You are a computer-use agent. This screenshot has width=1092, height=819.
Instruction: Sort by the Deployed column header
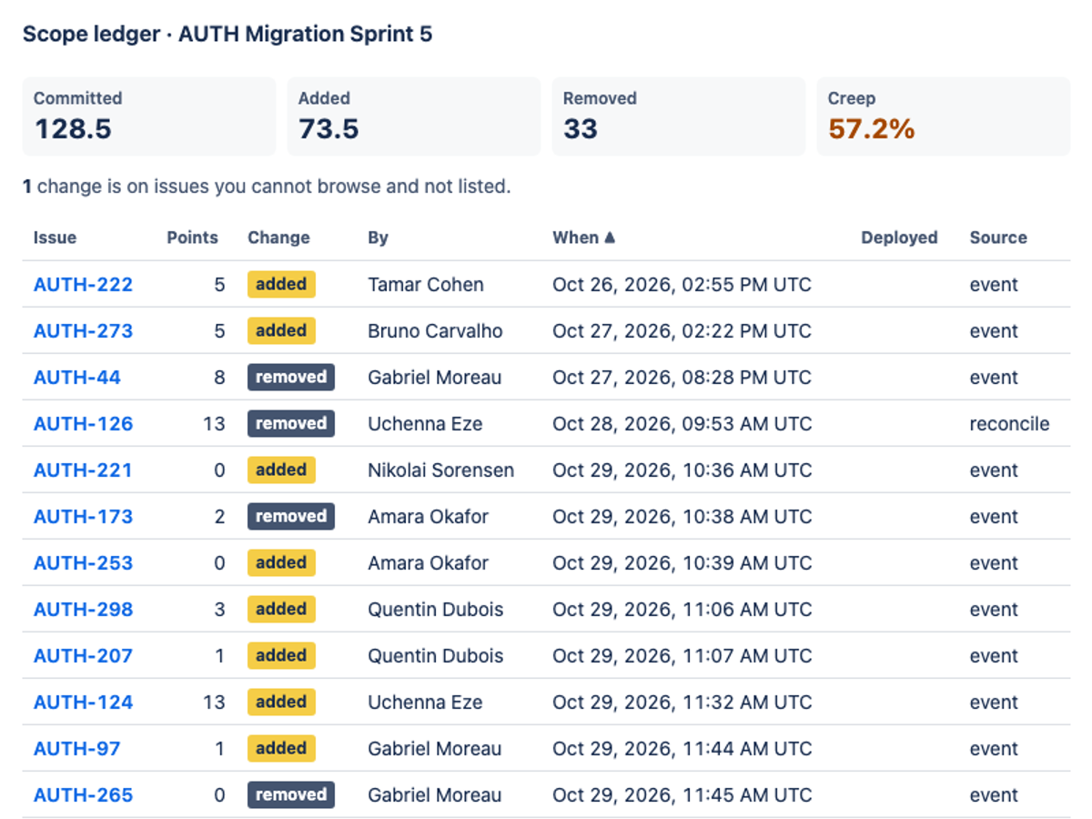pyautogui.click(x=899, y=238)
